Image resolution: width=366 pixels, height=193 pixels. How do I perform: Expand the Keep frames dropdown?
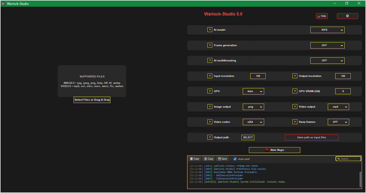pos(338,122)
